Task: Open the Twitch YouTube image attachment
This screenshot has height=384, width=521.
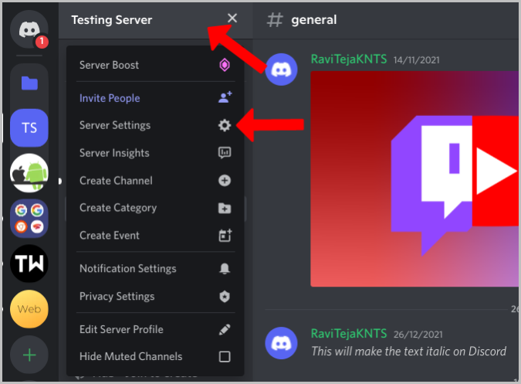Action: (x=414, y=179)
